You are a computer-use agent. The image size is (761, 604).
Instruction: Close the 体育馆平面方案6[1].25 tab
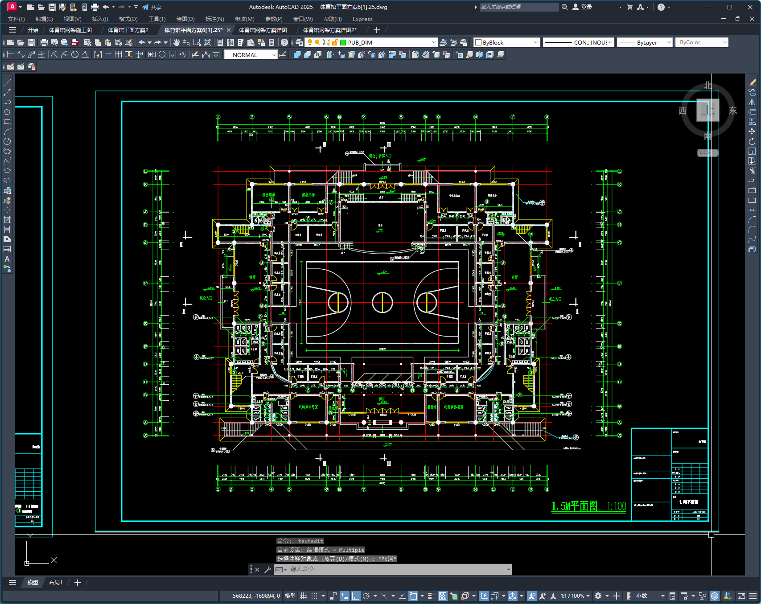[x=229, y=30]
